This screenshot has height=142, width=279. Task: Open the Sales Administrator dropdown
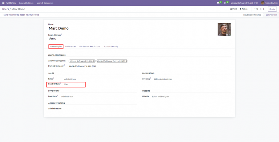[70, 79]
